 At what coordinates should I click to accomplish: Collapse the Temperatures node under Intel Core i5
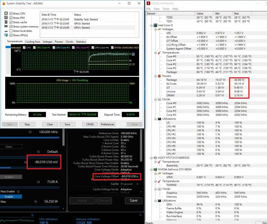[x=155, y=53]
